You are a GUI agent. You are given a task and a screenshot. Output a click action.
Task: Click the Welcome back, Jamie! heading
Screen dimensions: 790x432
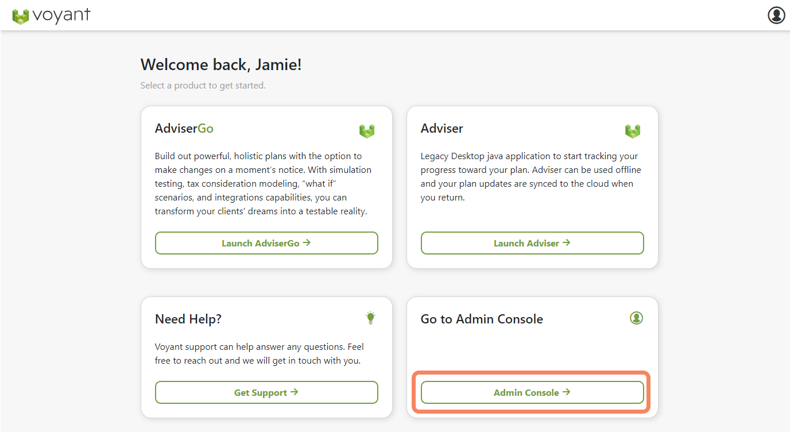pos(221,64)
